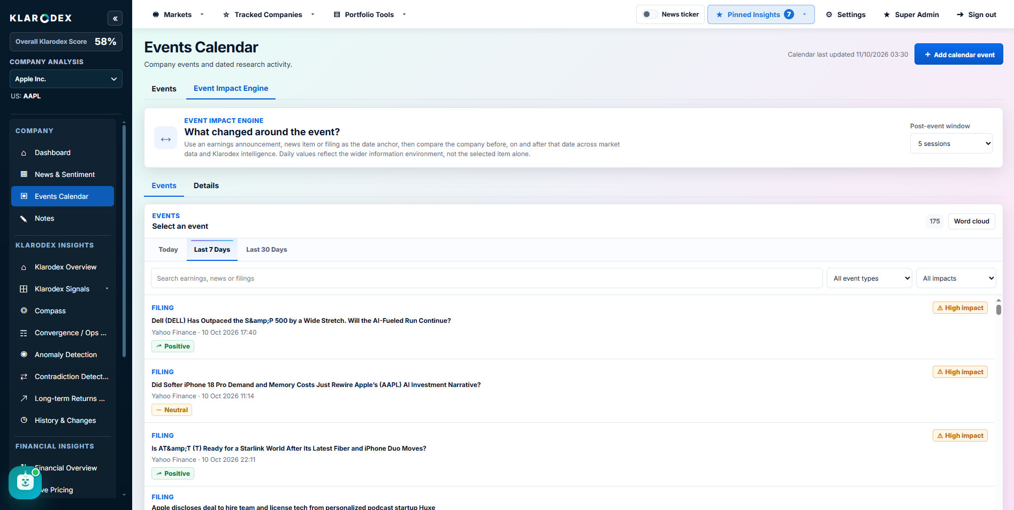Click the News & Sentiment grid icon
Viewport: 1014px width, 510px height.
coord(24,174)
